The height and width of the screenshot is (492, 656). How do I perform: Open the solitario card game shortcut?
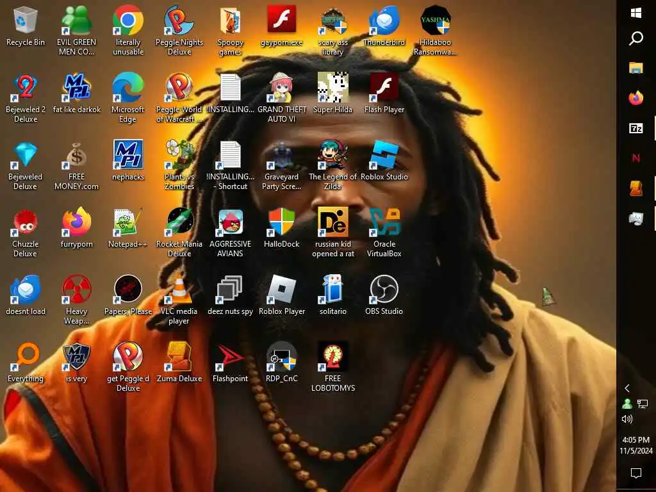tap(333, 290)
